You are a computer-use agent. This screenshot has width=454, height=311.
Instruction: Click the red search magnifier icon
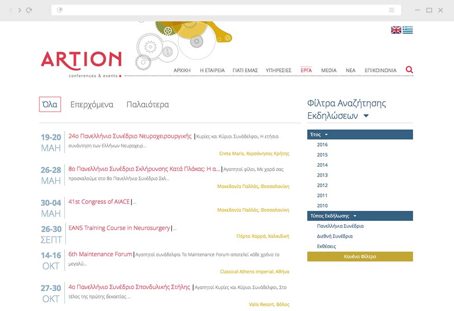click(409, 70)
